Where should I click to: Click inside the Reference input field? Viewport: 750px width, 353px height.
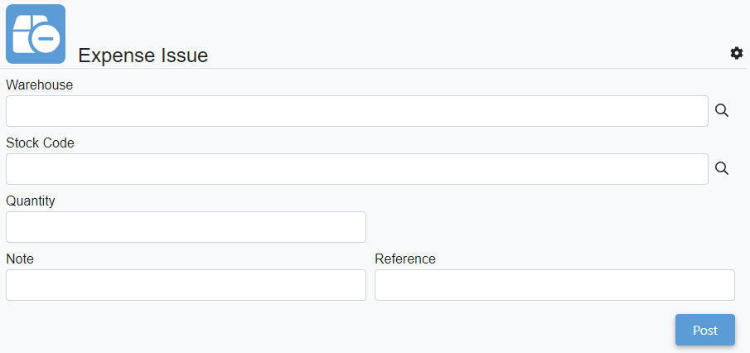pos(554,285)
